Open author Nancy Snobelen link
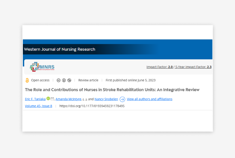This screenshot has width=235, height=158. tap(106, 99)
